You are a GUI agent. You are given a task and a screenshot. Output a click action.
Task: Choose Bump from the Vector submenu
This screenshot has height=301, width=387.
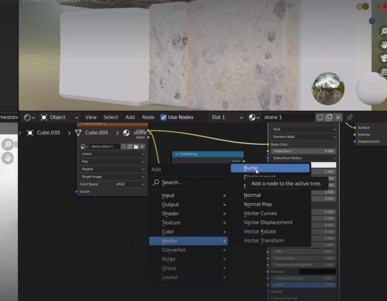click(270, 168)
